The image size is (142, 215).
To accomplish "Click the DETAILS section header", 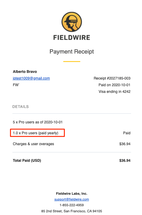I will (x=21, y=107).
